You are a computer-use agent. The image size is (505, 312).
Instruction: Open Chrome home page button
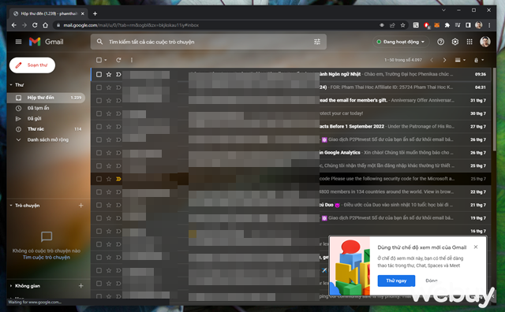click(46, 25)
